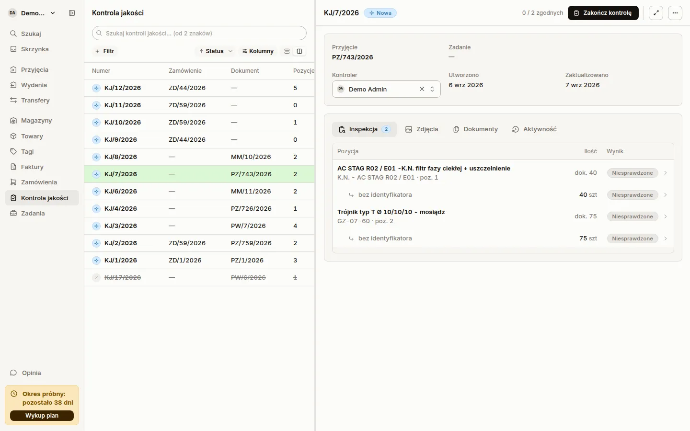The image size is (690, 431).
Task: Select the KJ/8/2026 row
Action: pyautogui.click(x=199, y=157)
